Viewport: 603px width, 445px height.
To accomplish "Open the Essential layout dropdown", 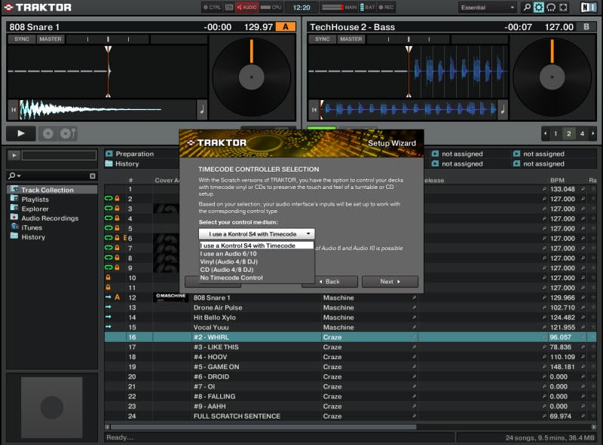I will click(487, 8).
